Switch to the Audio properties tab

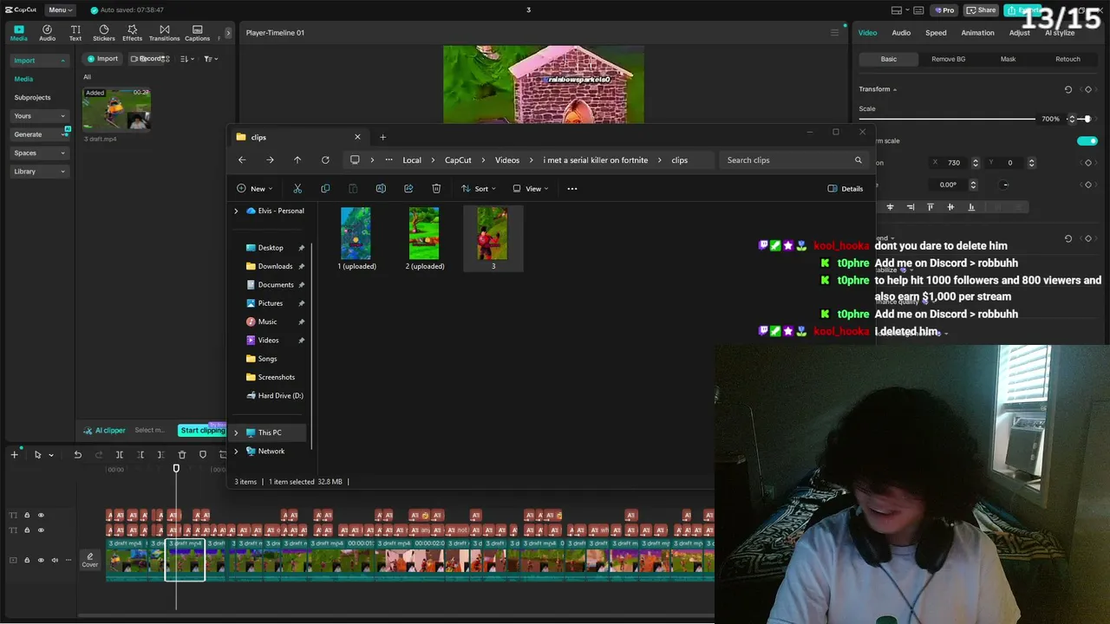(x=901, y=33)
